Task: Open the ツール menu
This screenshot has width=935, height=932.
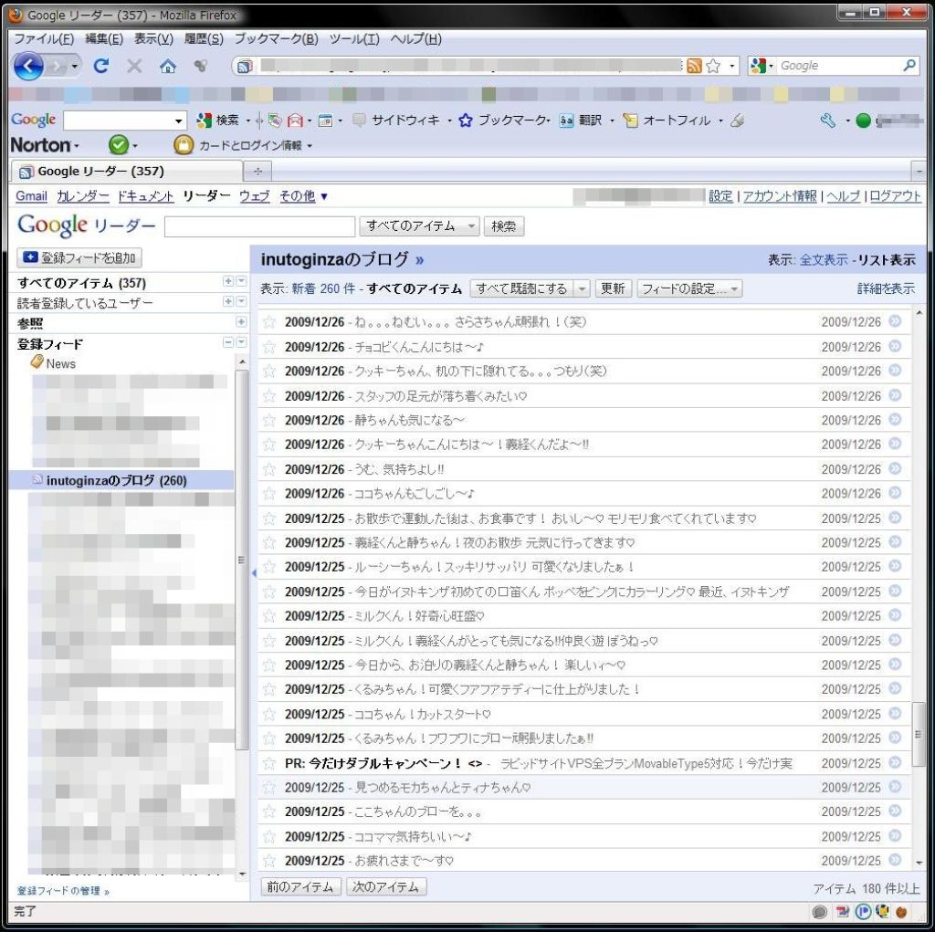Action: (x=354, y=38)
